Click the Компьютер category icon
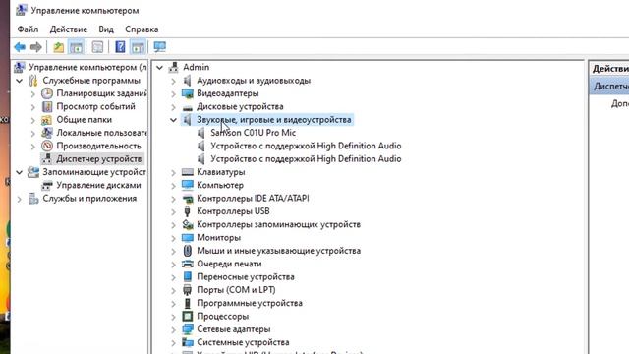This screenshot has width=629, height=354. (x=188, y=185)
